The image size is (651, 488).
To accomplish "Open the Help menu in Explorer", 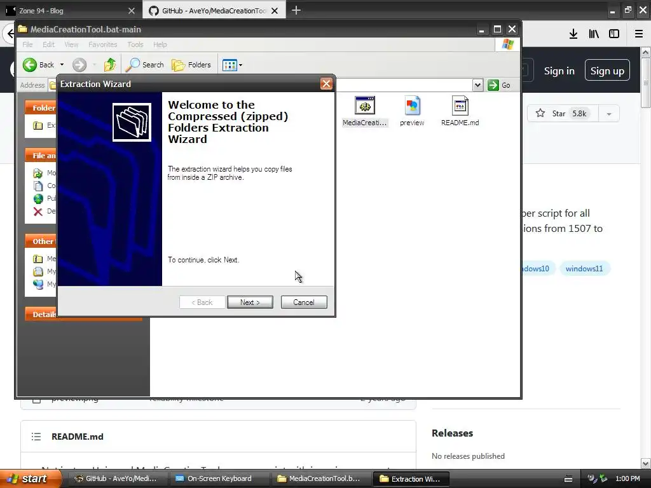I will (x=160, y=44).
